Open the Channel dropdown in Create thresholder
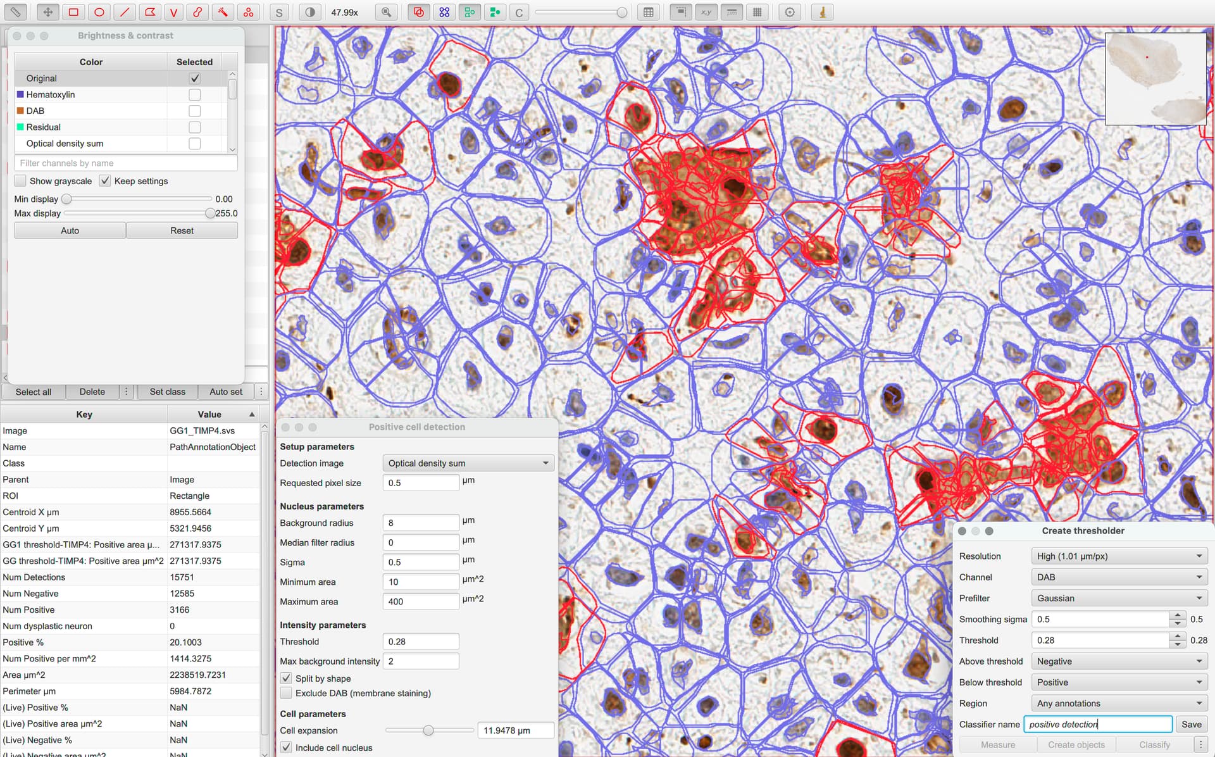This screenshot has width=1215, height=757. pyautogui.click(x=1119, y=577)
